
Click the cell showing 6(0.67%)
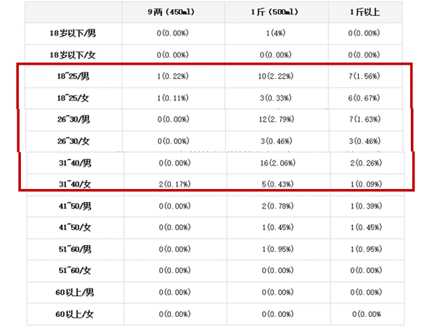pos(364,98)
